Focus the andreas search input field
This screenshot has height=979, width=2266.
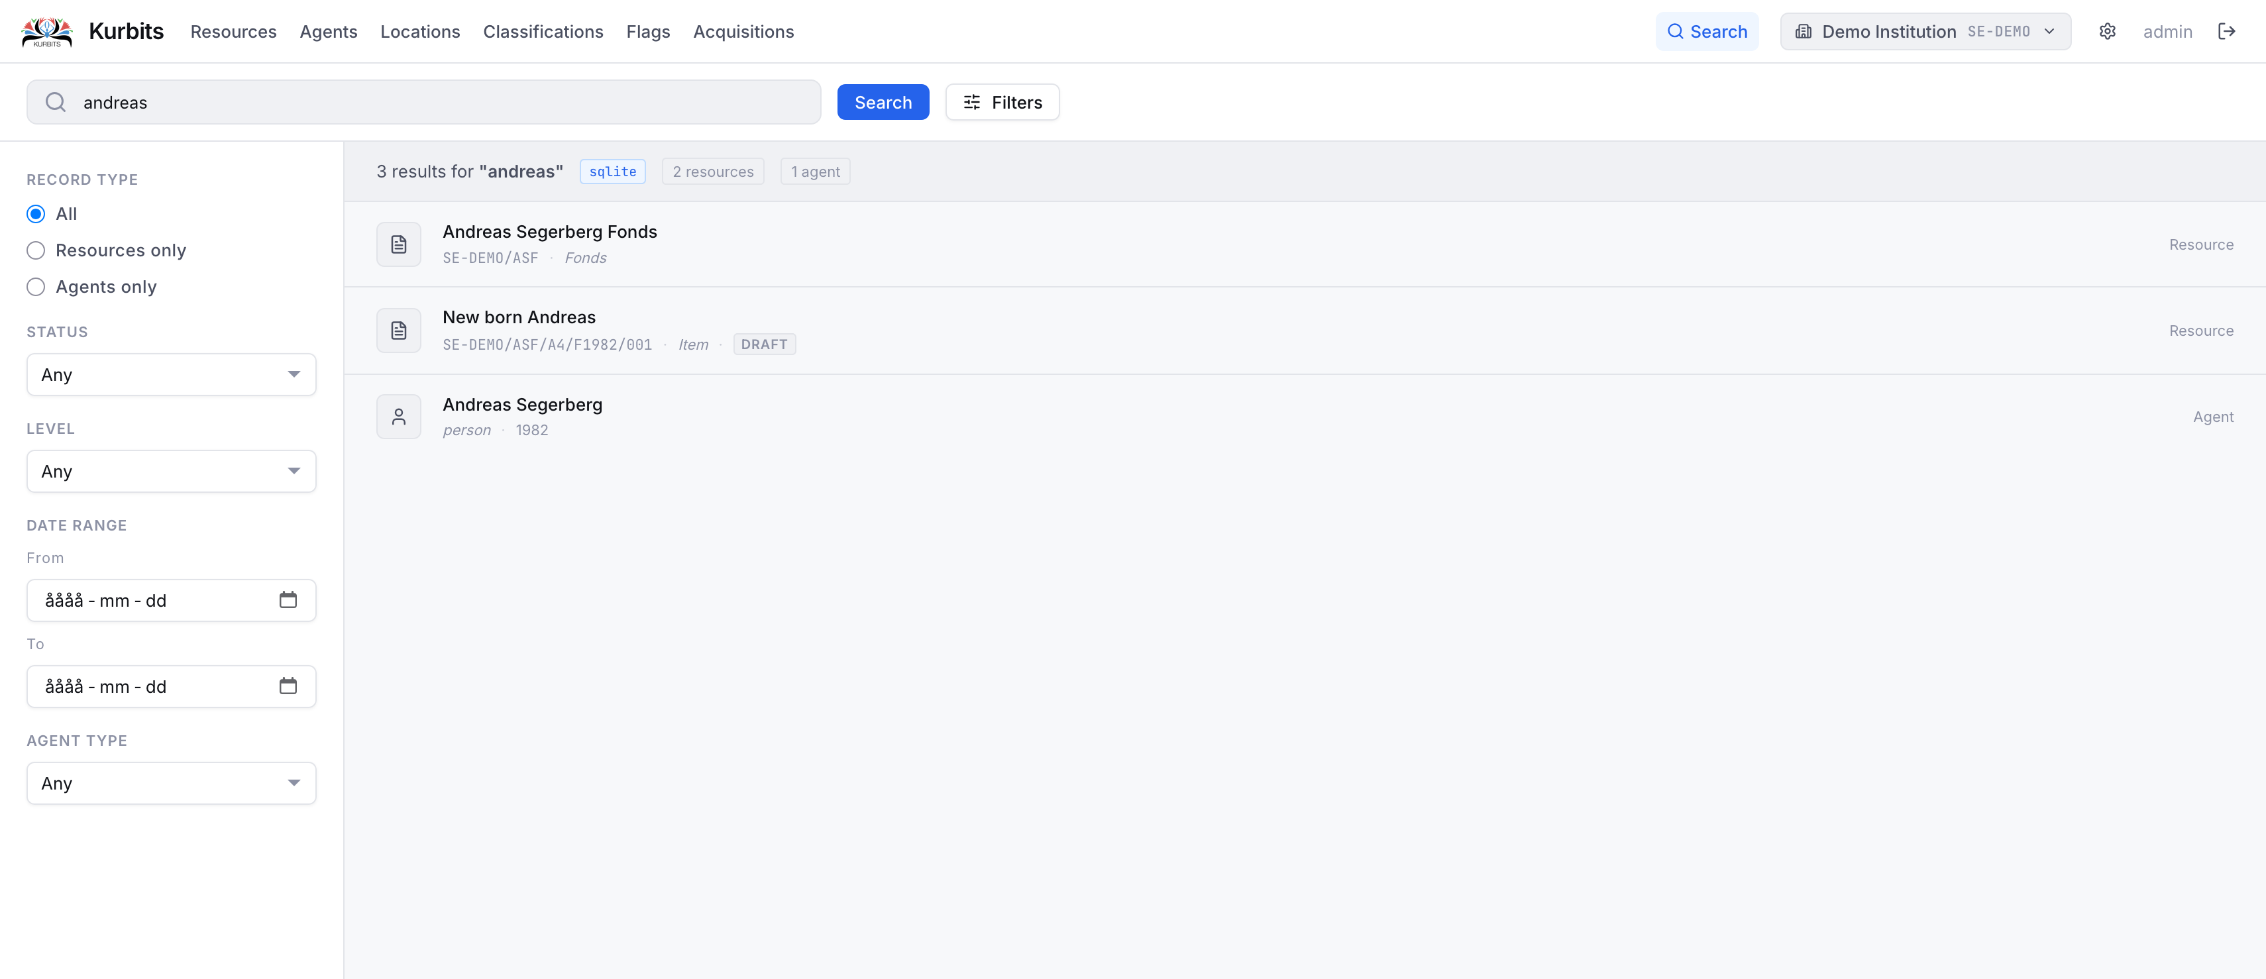coord(424,102)
